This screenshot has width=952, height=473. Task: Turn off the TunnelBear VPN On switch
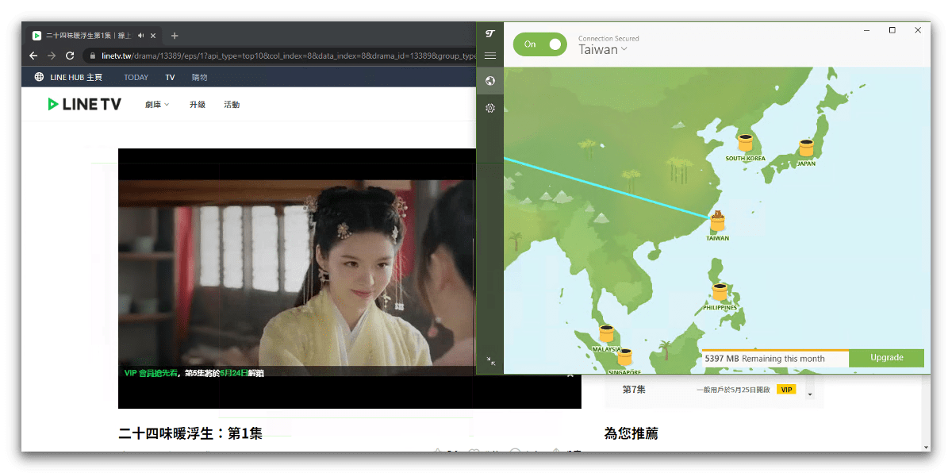click(539, 44)
